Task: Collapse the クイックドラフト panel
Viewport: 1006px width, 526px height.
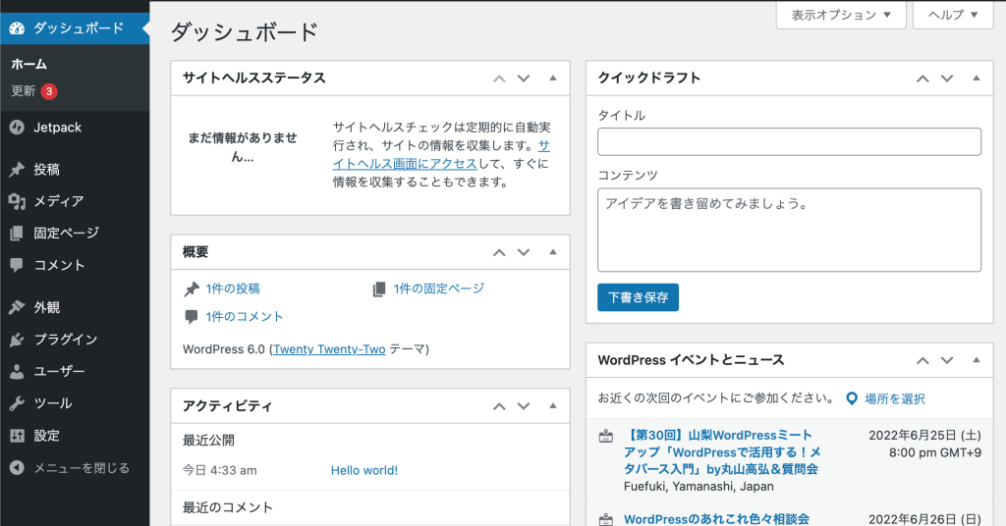Action: 976,79
